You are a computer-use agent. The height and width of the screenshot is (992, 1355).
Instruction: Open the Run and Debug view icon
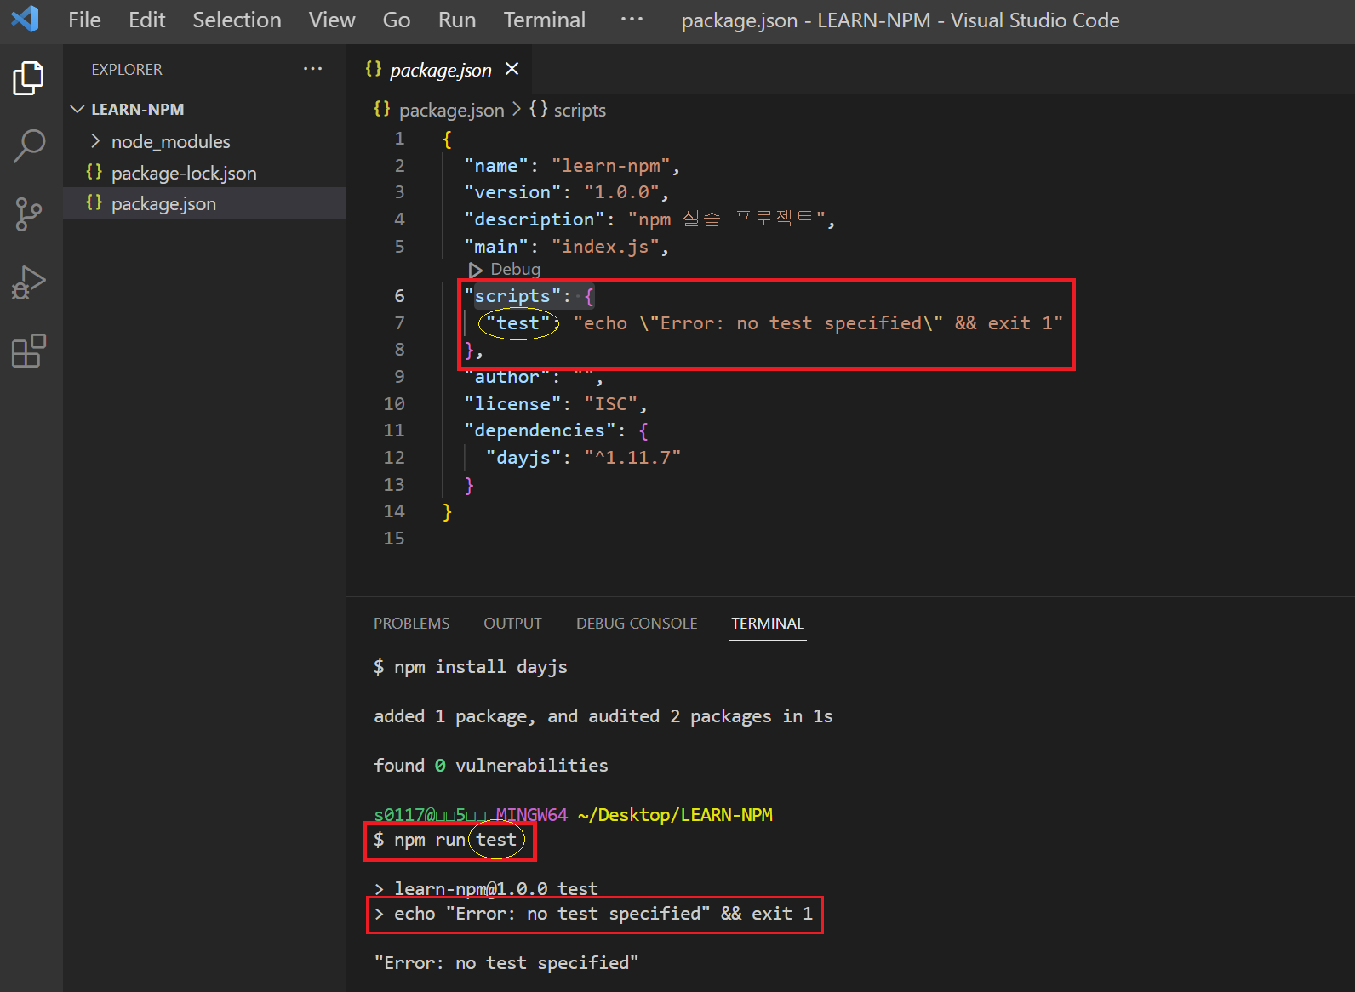[x=29, y=282]
